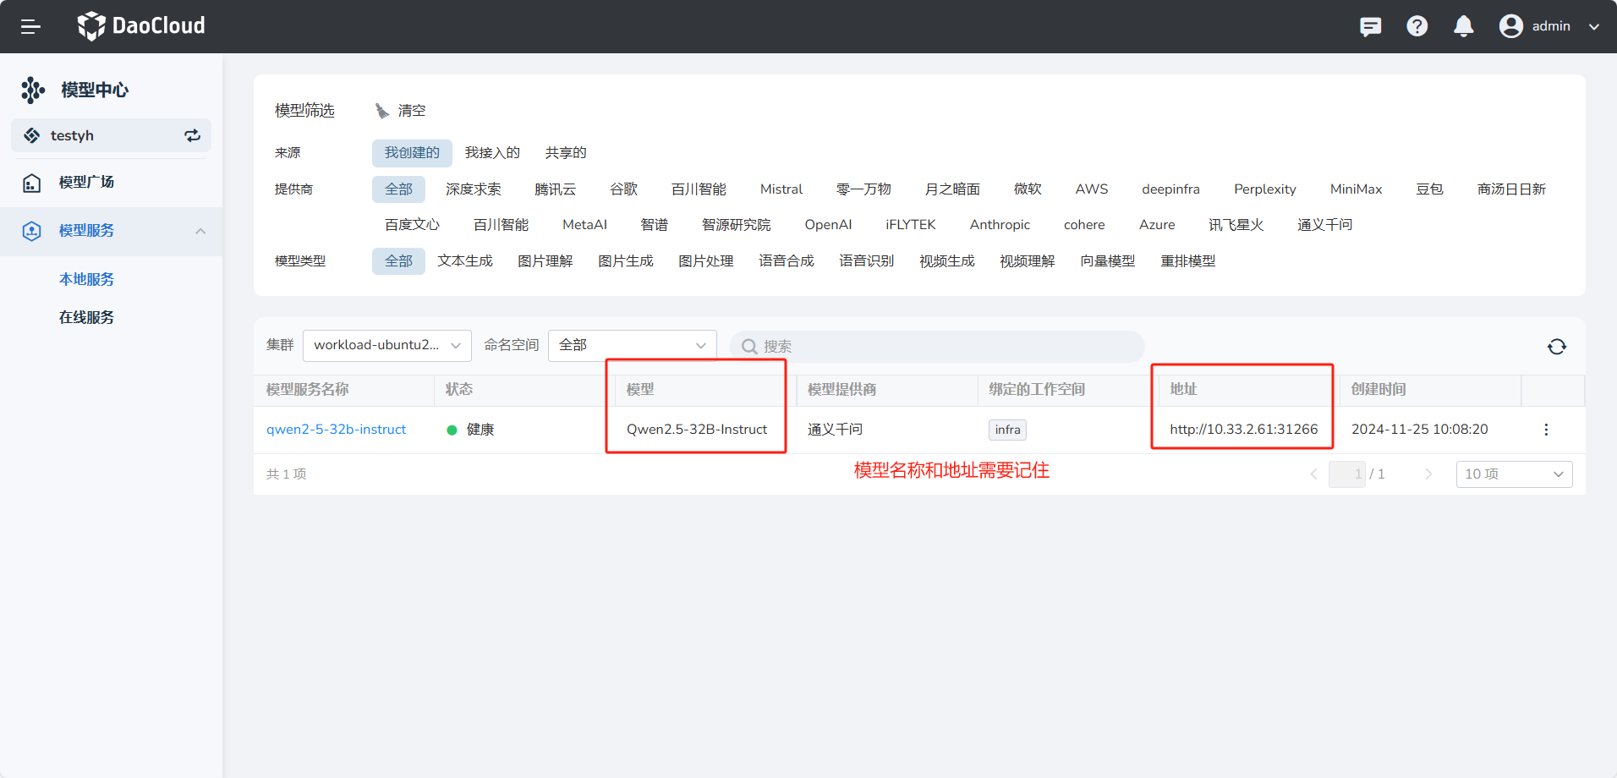Open the 10 项 page size dropdown
The width and height of the screenshot is (1617, 778).
tap(1514, 474)
